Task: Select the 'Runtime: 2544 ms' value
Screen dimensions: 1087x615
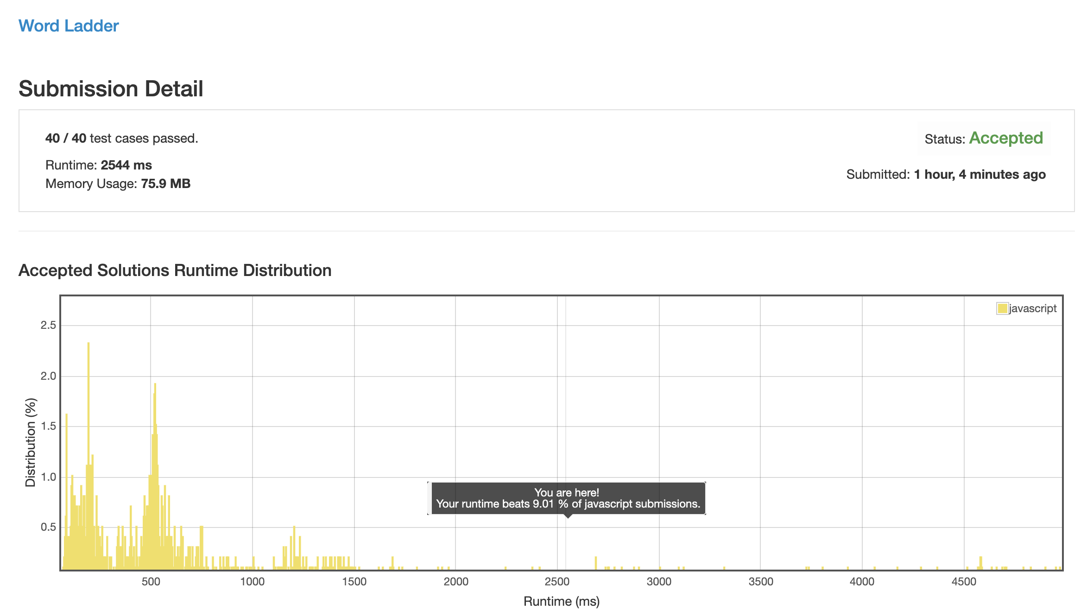Action: 126,165
